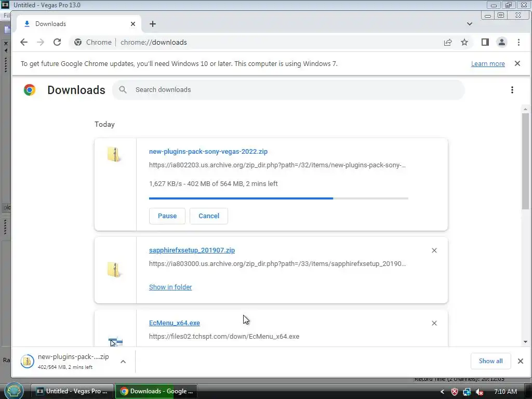Viewport: 532px width, 399px height.
Task: Click the download progress bar
Action: pos(278,198)
